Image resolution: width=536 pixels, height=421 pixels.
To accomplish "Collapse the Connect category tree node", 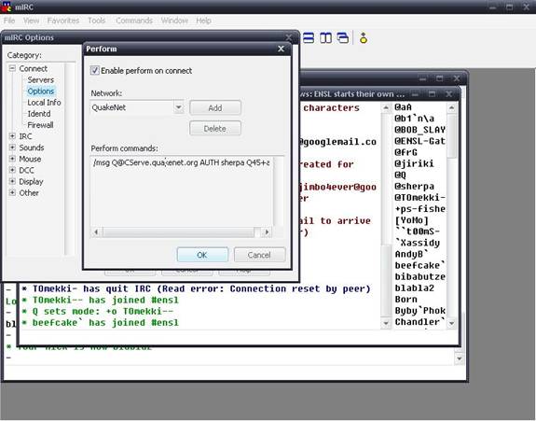I will coord(12,68).
